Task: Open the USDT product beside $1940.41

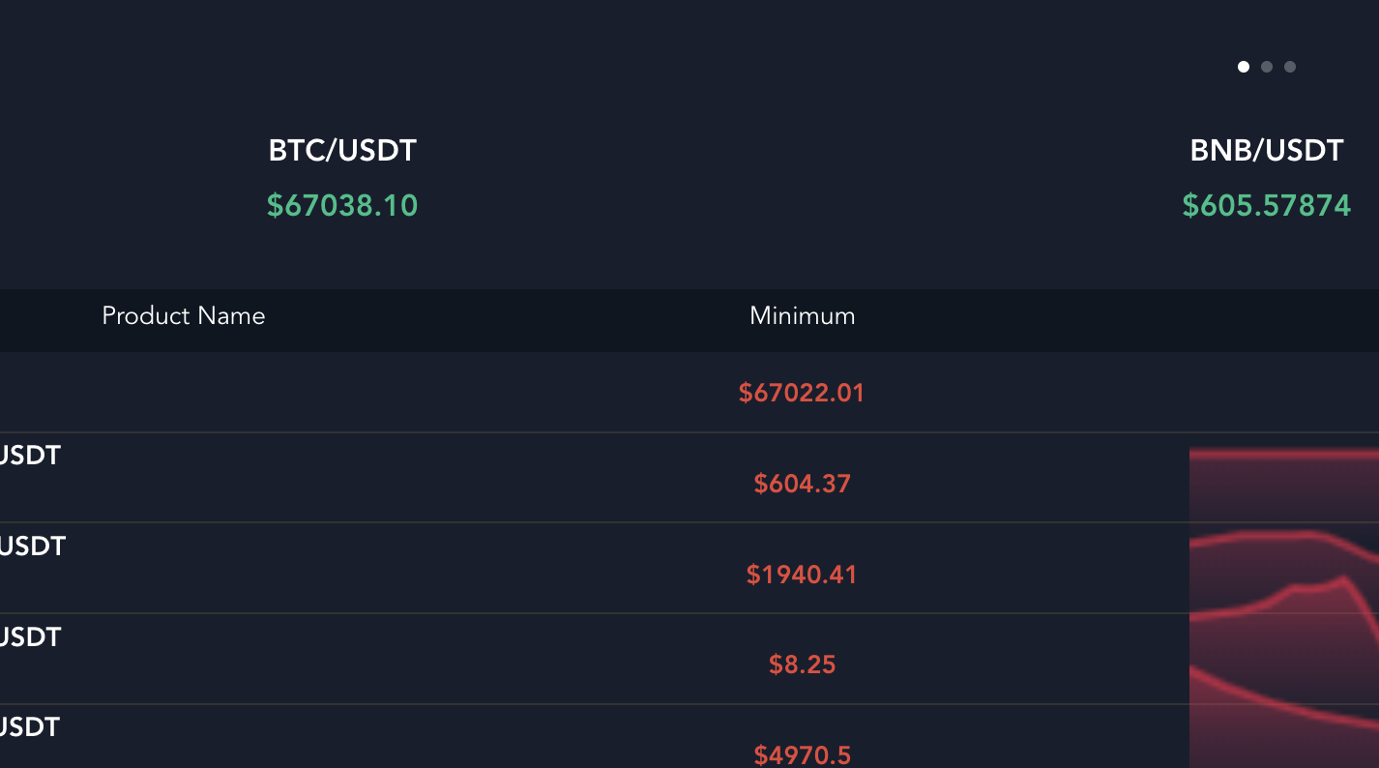Action: coord(31,546)
